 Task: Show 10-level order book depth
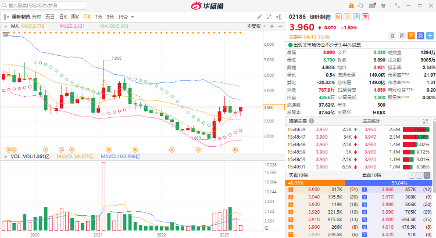tap(427, 175)
